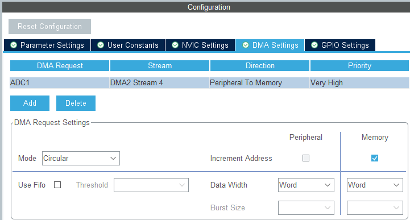Click Delete to remove the DMA request
This screenshot has height=220, width=410.
point(76,103)
